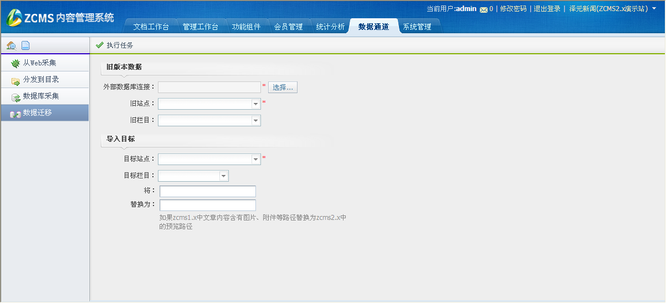Viewport: 666px width, 303px height.
Task: Click the database icon beside 数据库采集
Action: coord(16,97)
